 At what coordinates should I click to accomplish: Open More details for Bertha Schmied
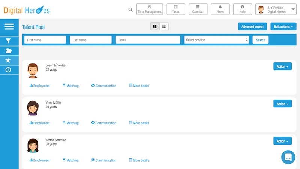click(139, 160)
